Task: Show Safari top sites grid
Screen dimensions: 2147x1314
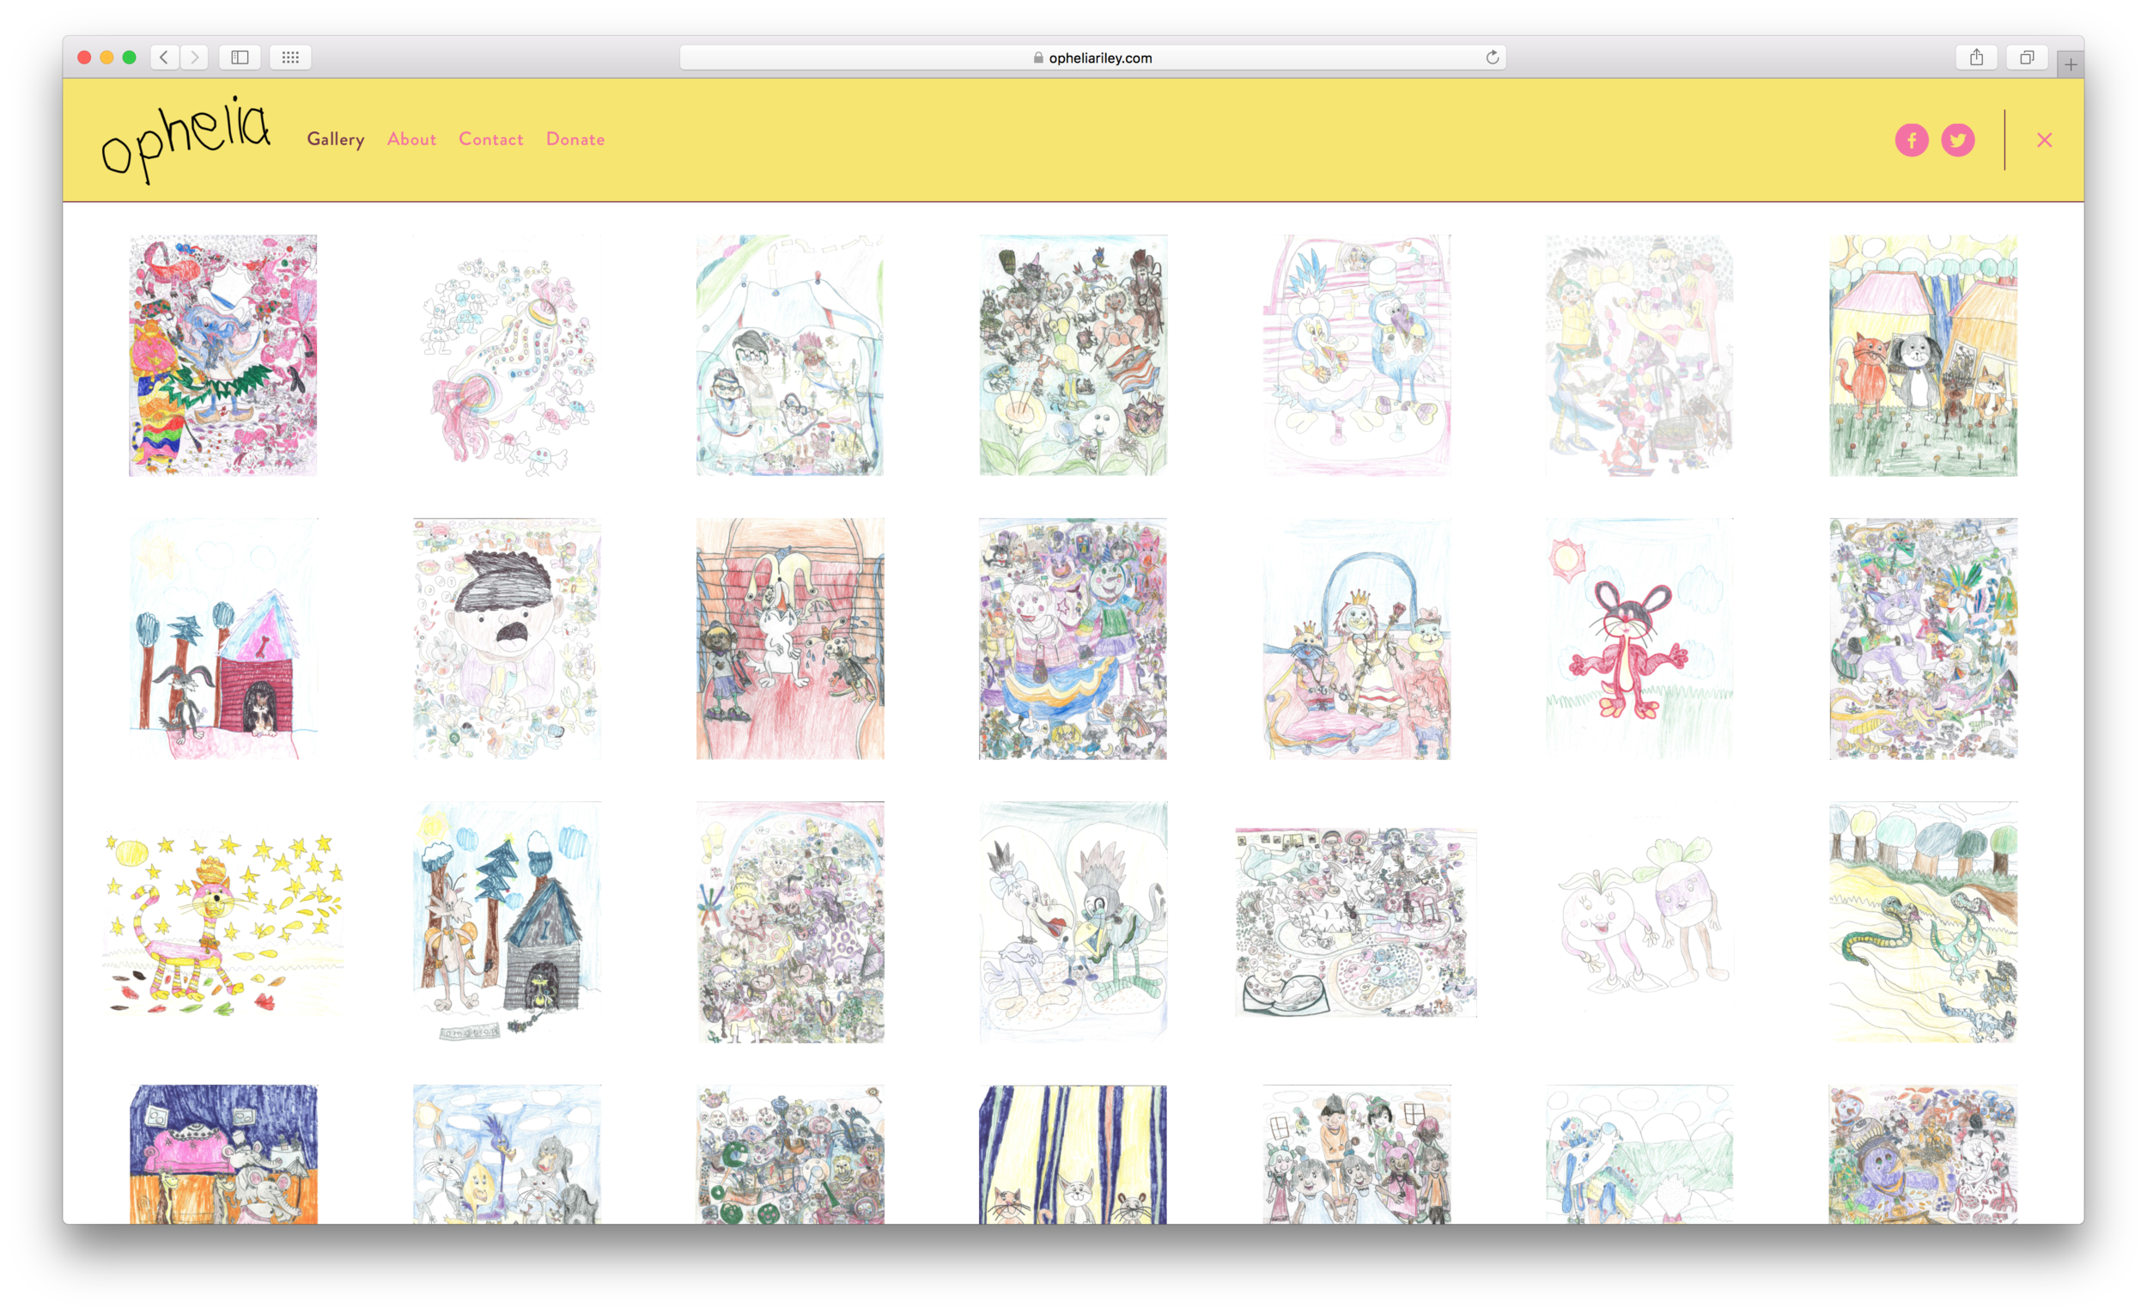Action: pos(290,58)
